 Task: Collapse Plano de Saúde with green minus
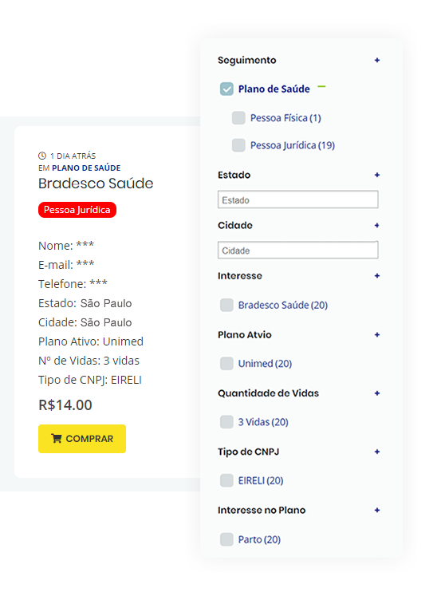click(x=321, y=87)
